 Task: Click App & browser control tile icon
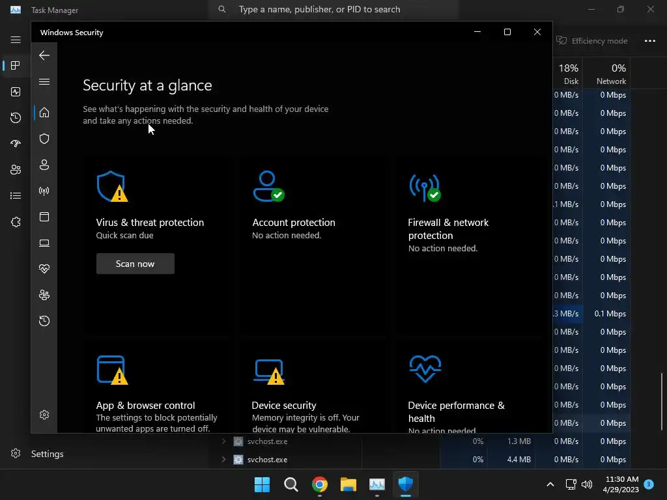coord(112,370)
